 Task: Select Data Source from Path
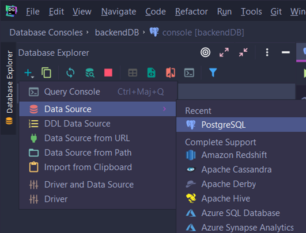[x=97, y=152]
